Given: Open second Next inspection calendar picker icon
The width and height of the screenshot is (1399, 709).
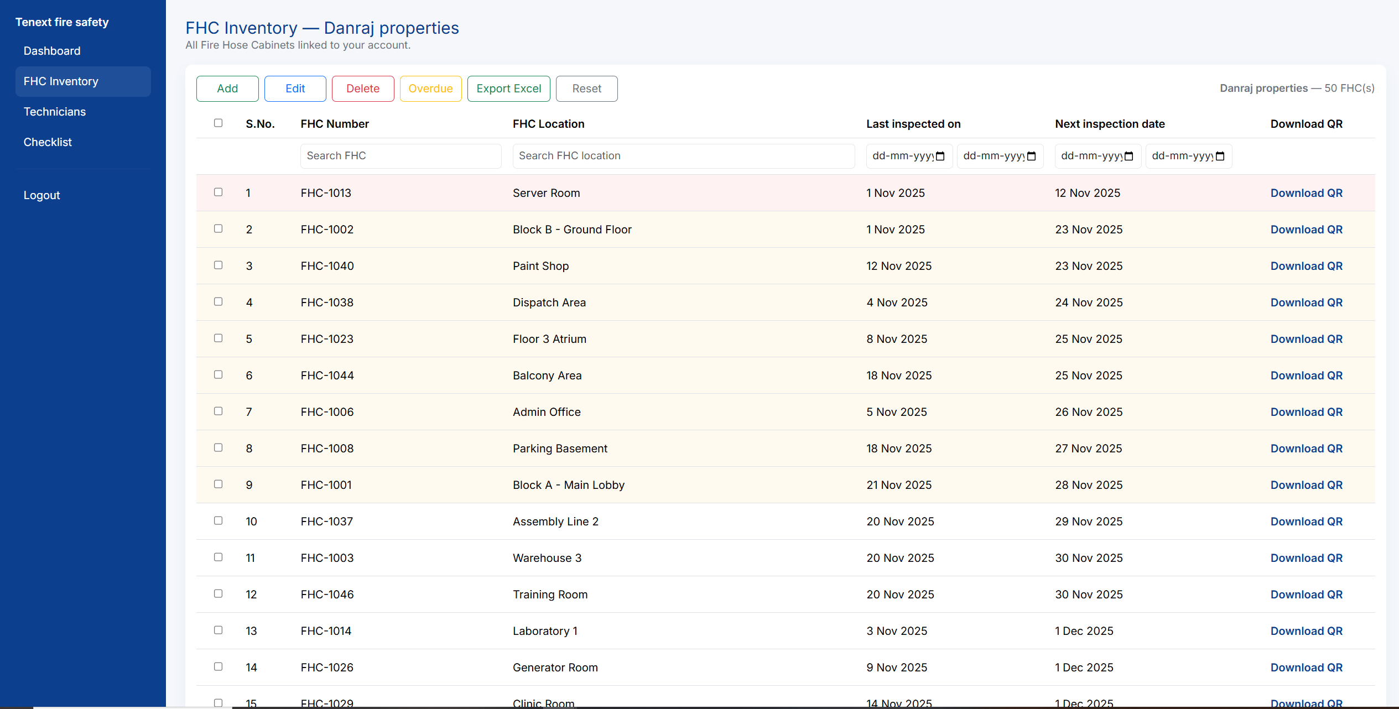Looking at the screenshot, I should tap(1220, 157).
